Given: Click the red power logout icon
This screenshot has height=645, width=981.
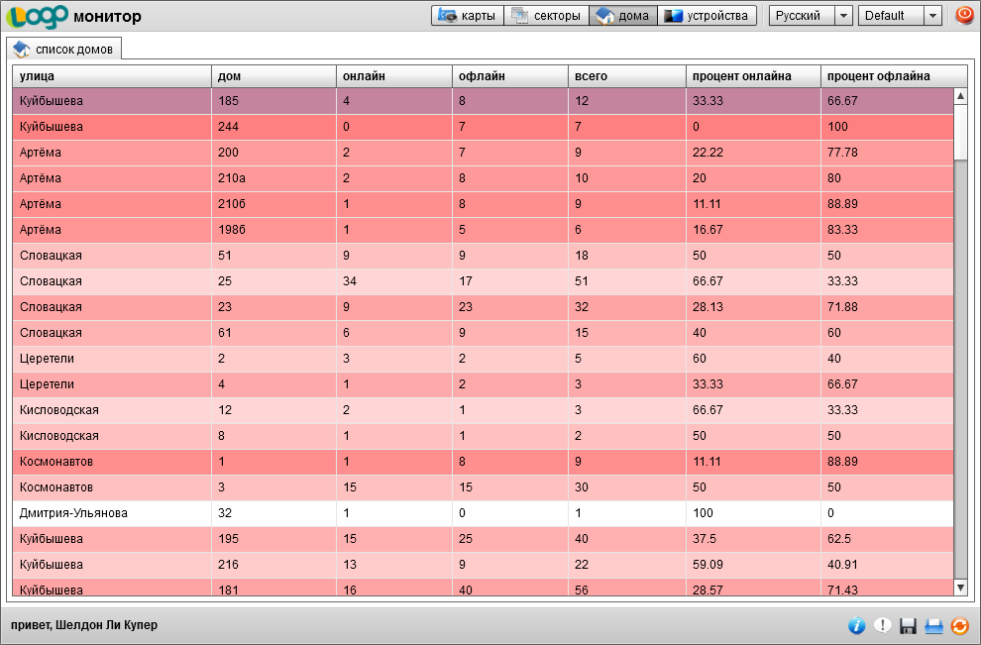Looking at the screenshot, I should (963, 16).
